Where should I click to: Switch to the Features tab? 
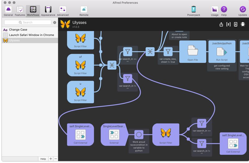[x=20, y=11]
